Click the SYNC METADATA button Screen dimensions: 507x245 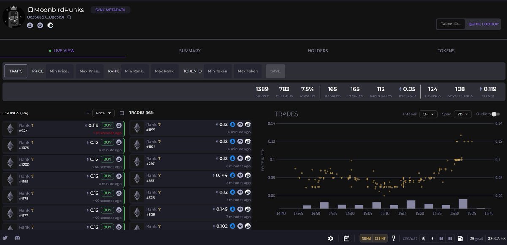(111, 10)
